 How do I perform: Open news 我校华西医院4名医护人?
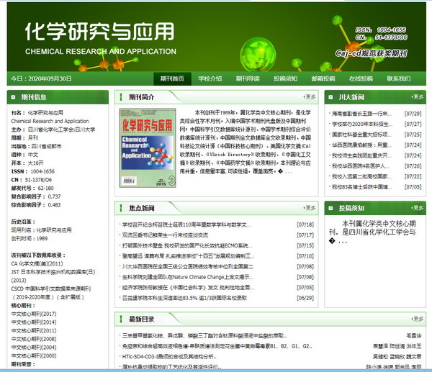(x=361, y=166)
